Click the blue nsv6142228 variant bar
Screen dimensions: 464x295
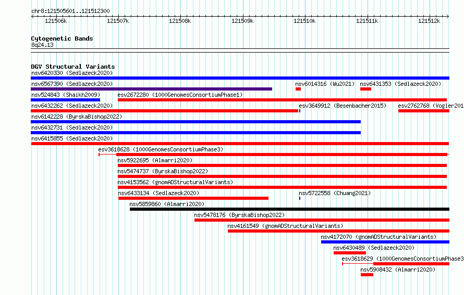pos(196,122)
